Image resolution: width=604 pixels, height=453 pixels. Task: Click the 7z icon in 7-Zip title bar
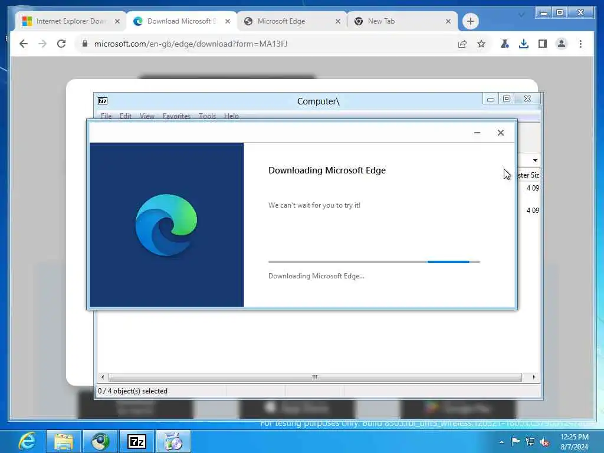click(x=103, y=101)
